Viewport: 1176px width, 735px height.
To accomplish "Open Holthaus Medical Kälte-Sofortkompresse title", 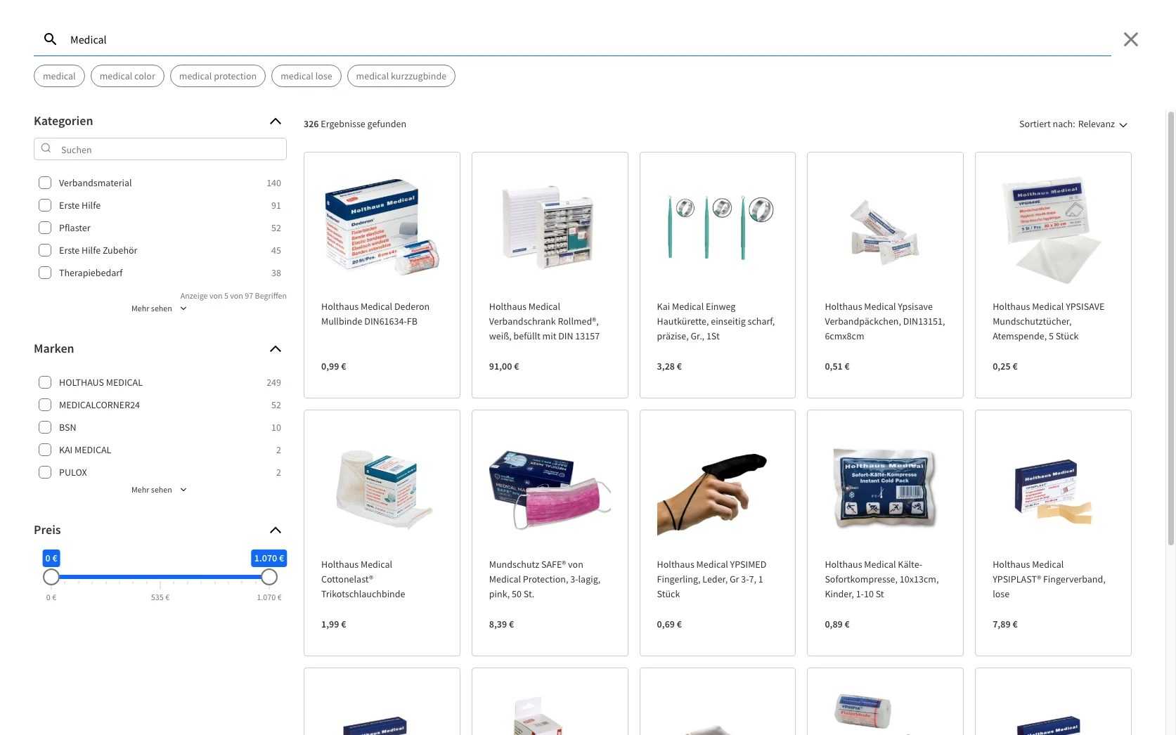I will (881, 580).
